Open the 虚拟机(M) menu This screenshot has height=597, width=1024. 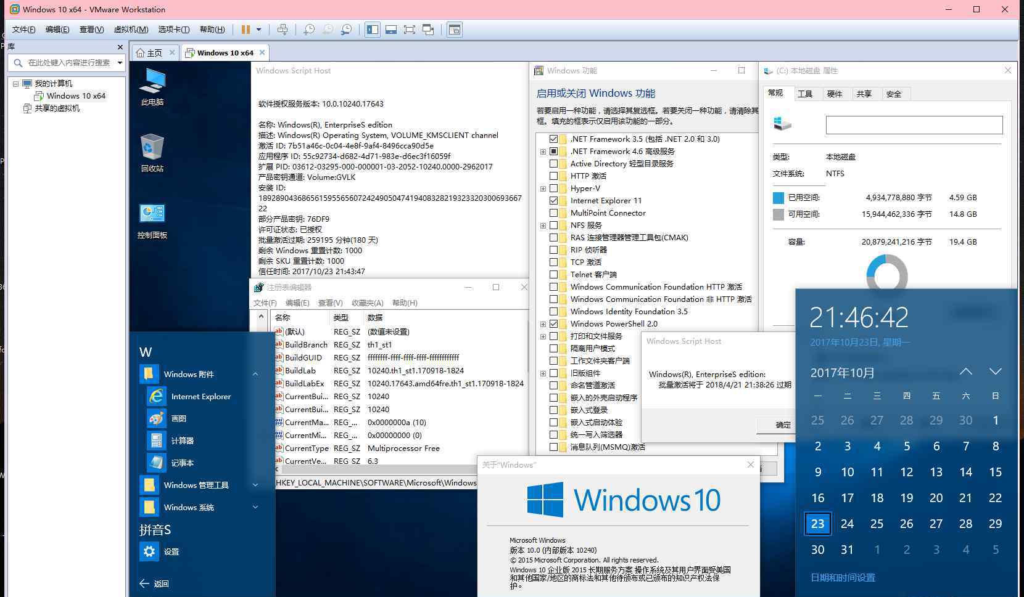[x=131, y=30]
